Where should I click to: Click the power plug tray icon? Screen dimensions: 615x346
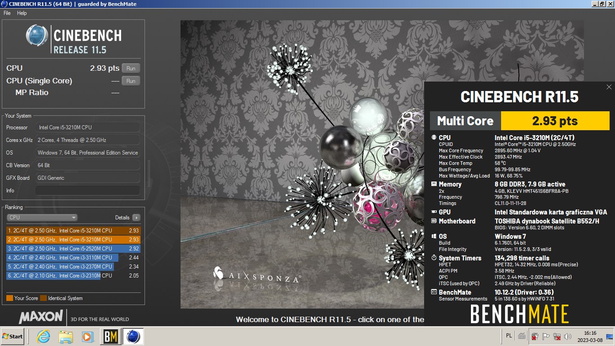click(535, 336)
